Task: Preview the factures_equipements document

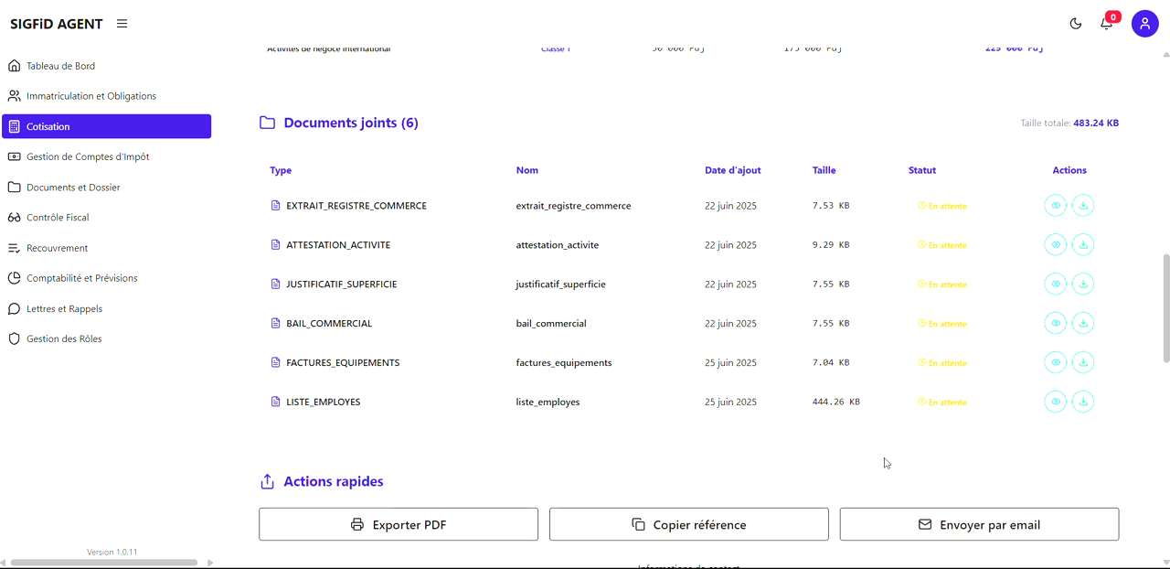Action: [1056, 362]
